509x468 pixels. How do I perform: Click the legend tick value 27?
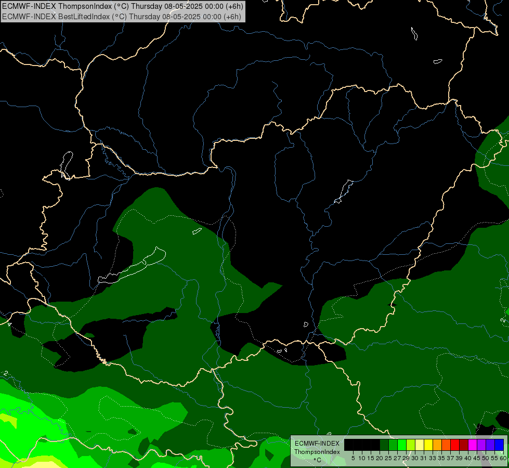(397, 458)
